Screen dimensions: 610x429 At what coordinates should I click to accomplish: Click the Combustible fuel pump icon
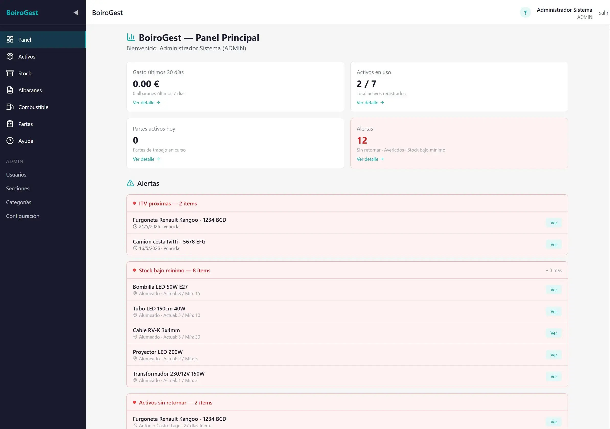click(x=10, y=107)
